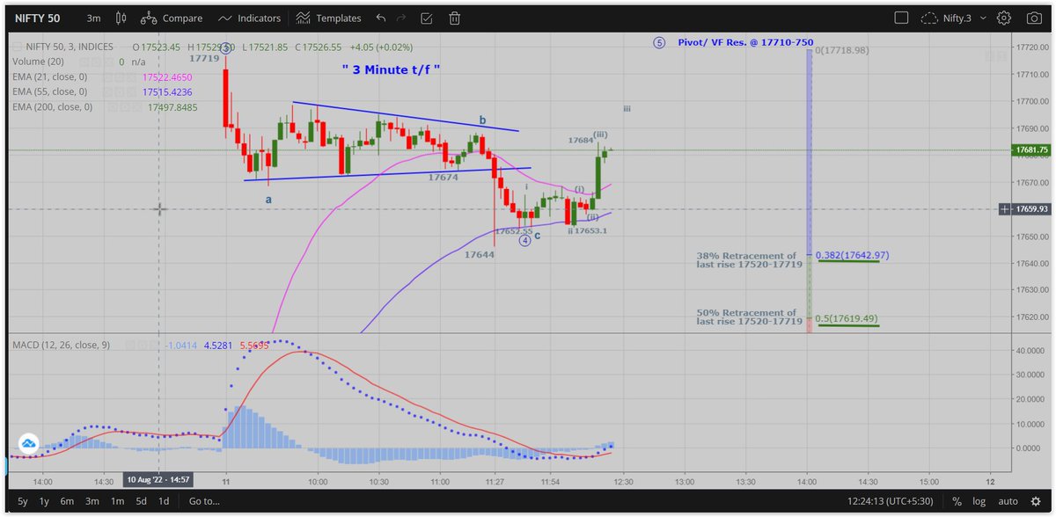Open indicator Templates

(334, 18)
